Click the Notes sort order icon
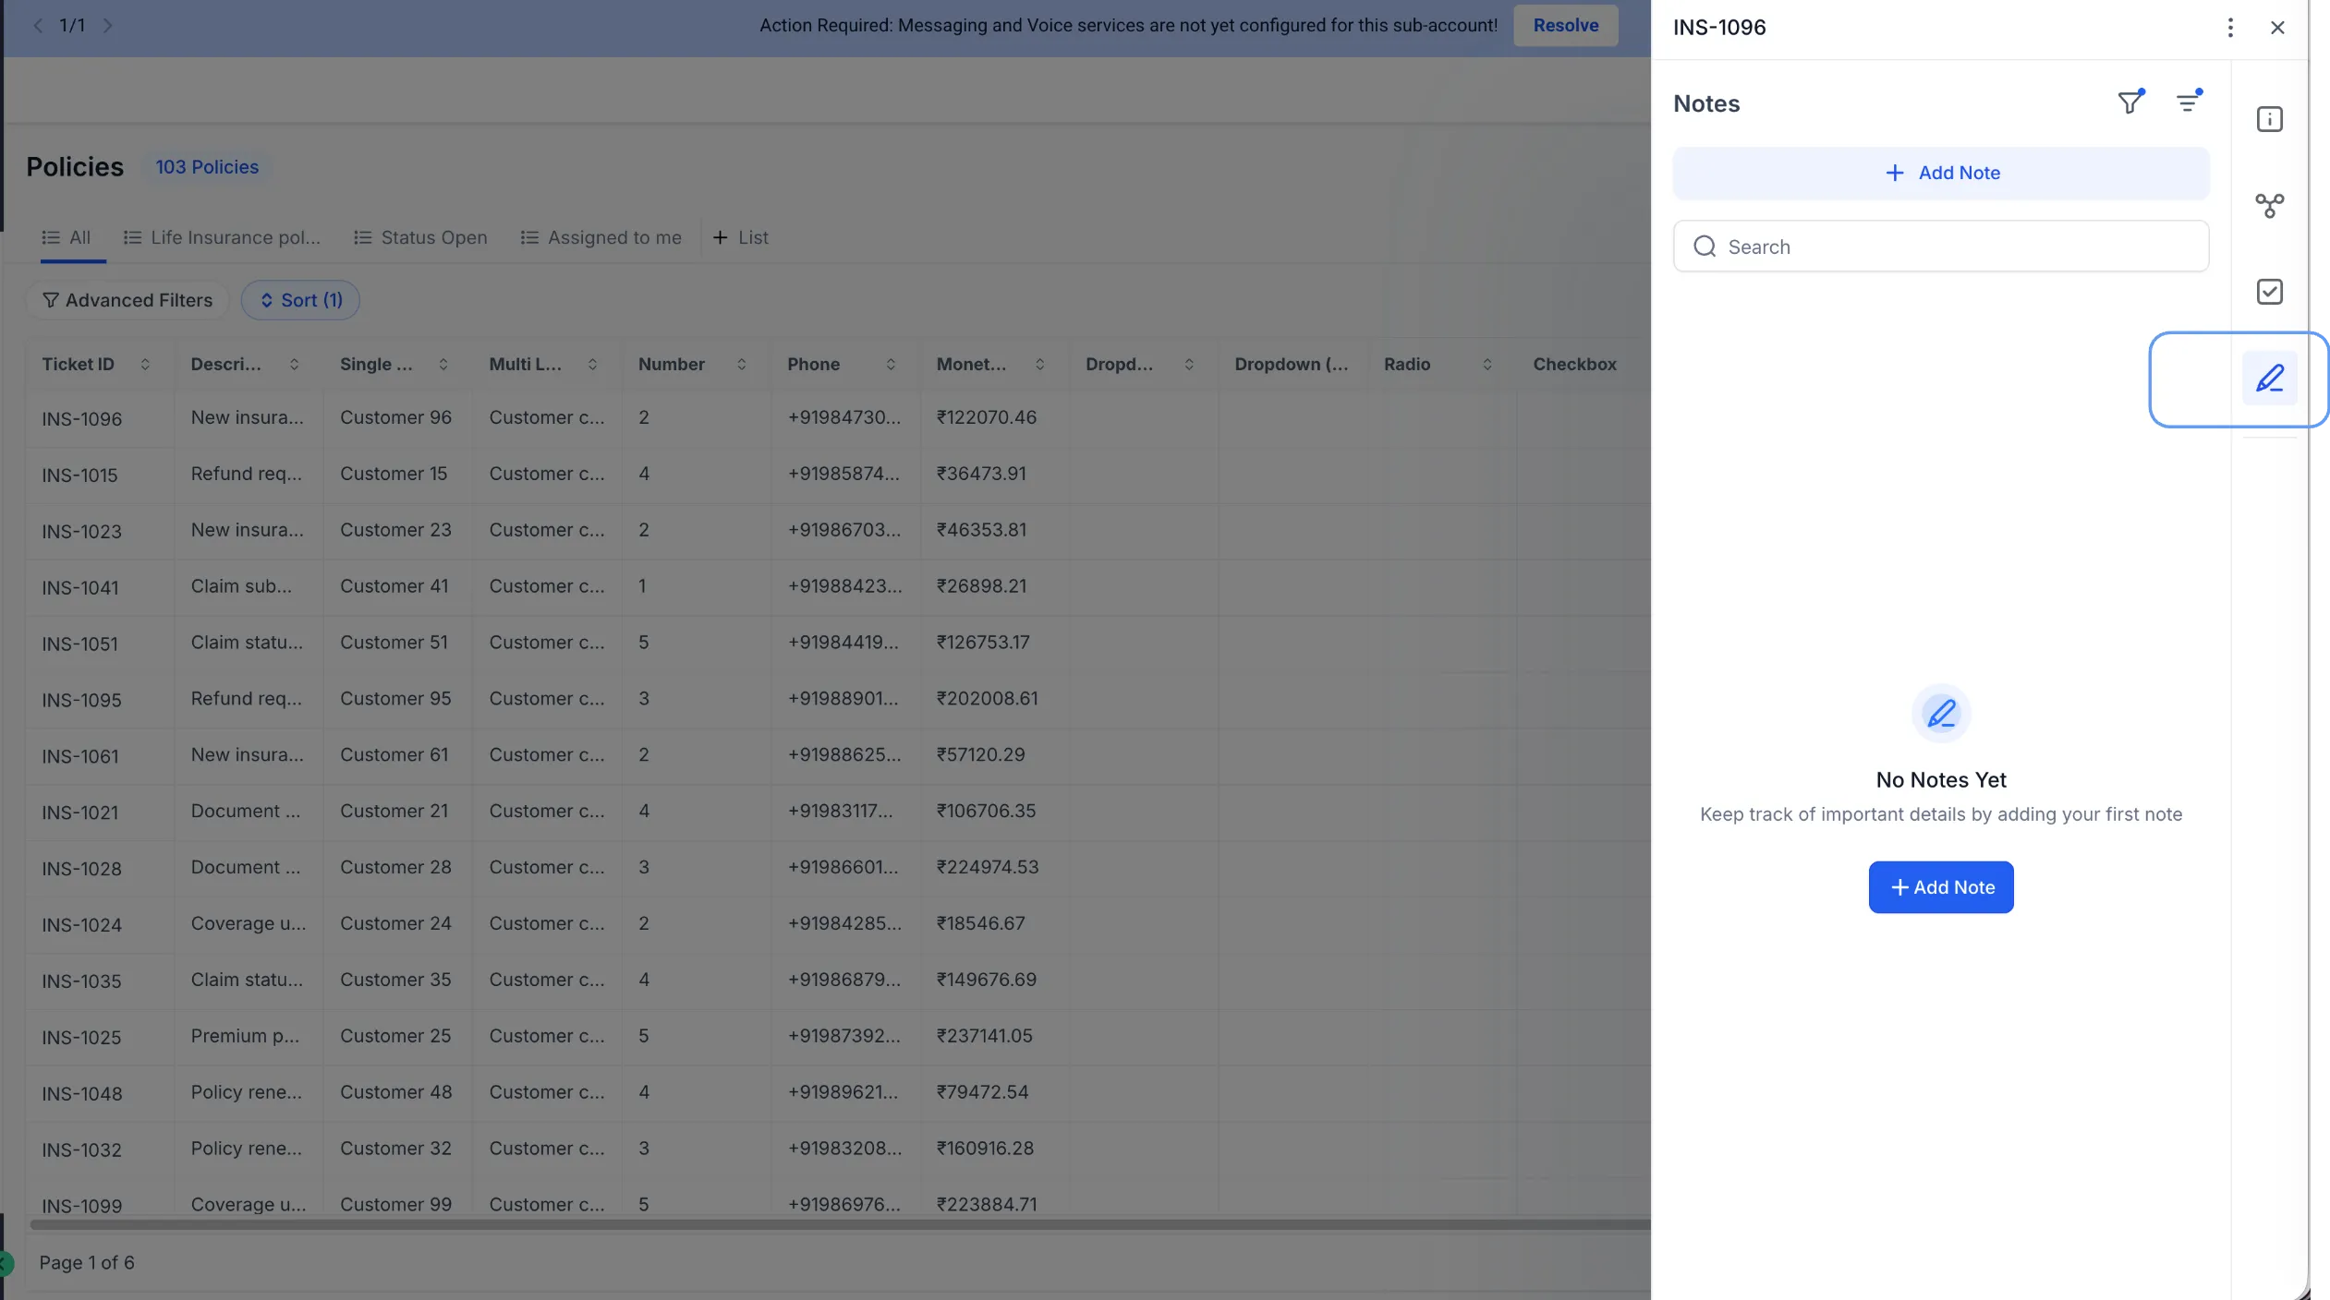 2188,102
